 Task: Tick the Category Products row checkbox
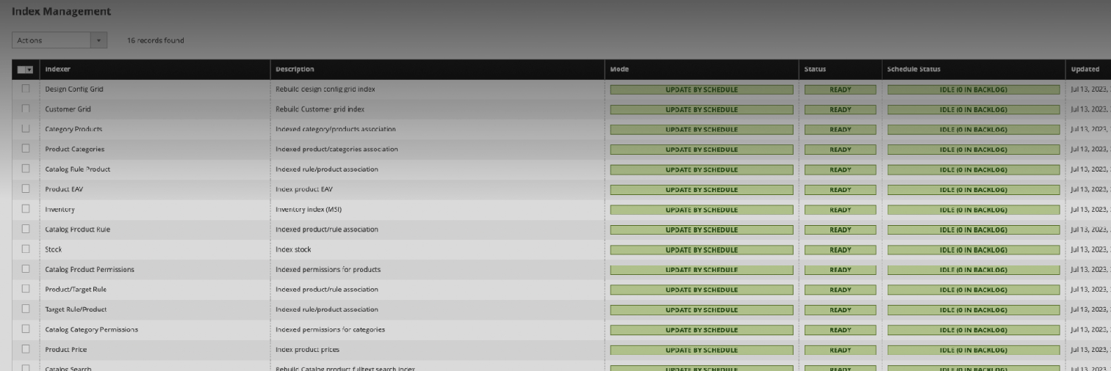(26, 129)
